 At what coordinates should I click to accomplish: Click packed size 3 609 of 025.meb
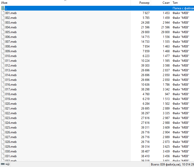[166, 128]
